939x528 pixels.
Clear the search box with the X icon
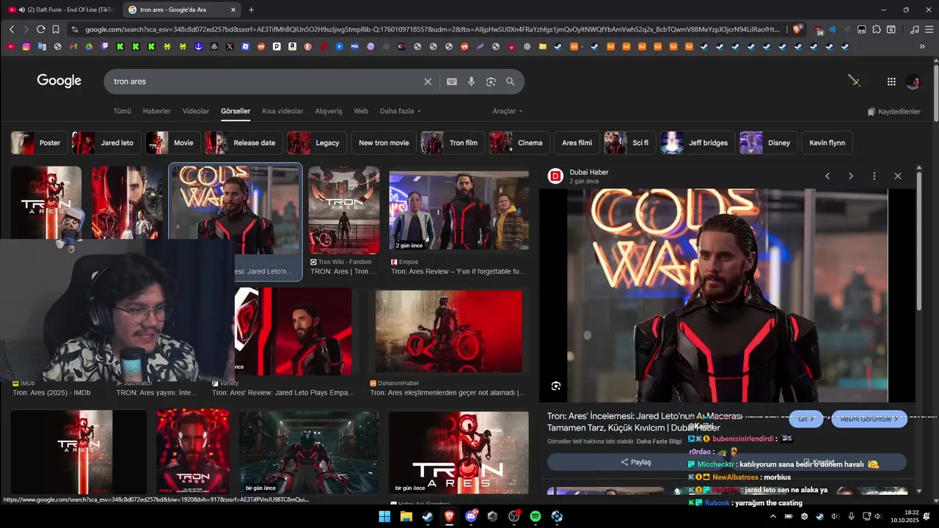pyautogui.click(x=428, y=81)
